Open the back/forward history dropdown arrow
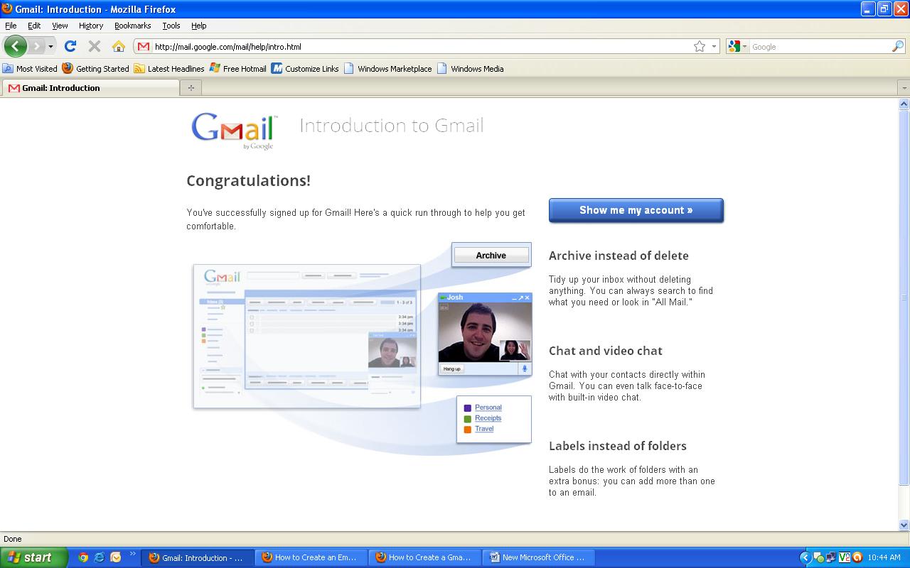 click(50, 46)
